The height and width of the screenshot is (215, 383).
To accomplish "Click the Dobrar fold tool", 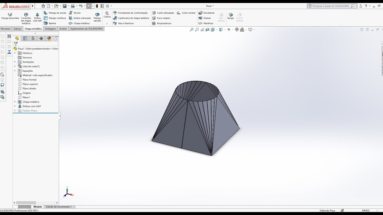I will [x=205, y=18].
